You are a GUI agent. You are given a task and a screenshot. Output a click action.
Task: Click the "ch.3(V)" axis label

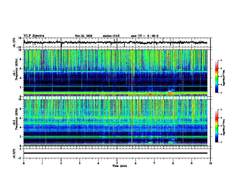click(14, 153)
